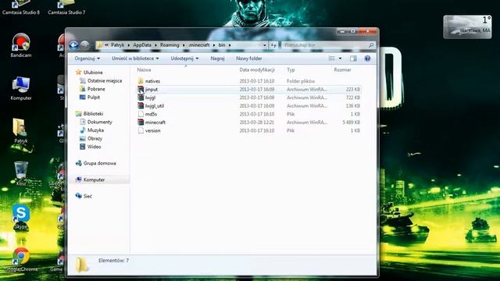The width and height of the screenshot is (500, 281).
Task: Select the lwjgl archive icon
Action: click(141, 98)
